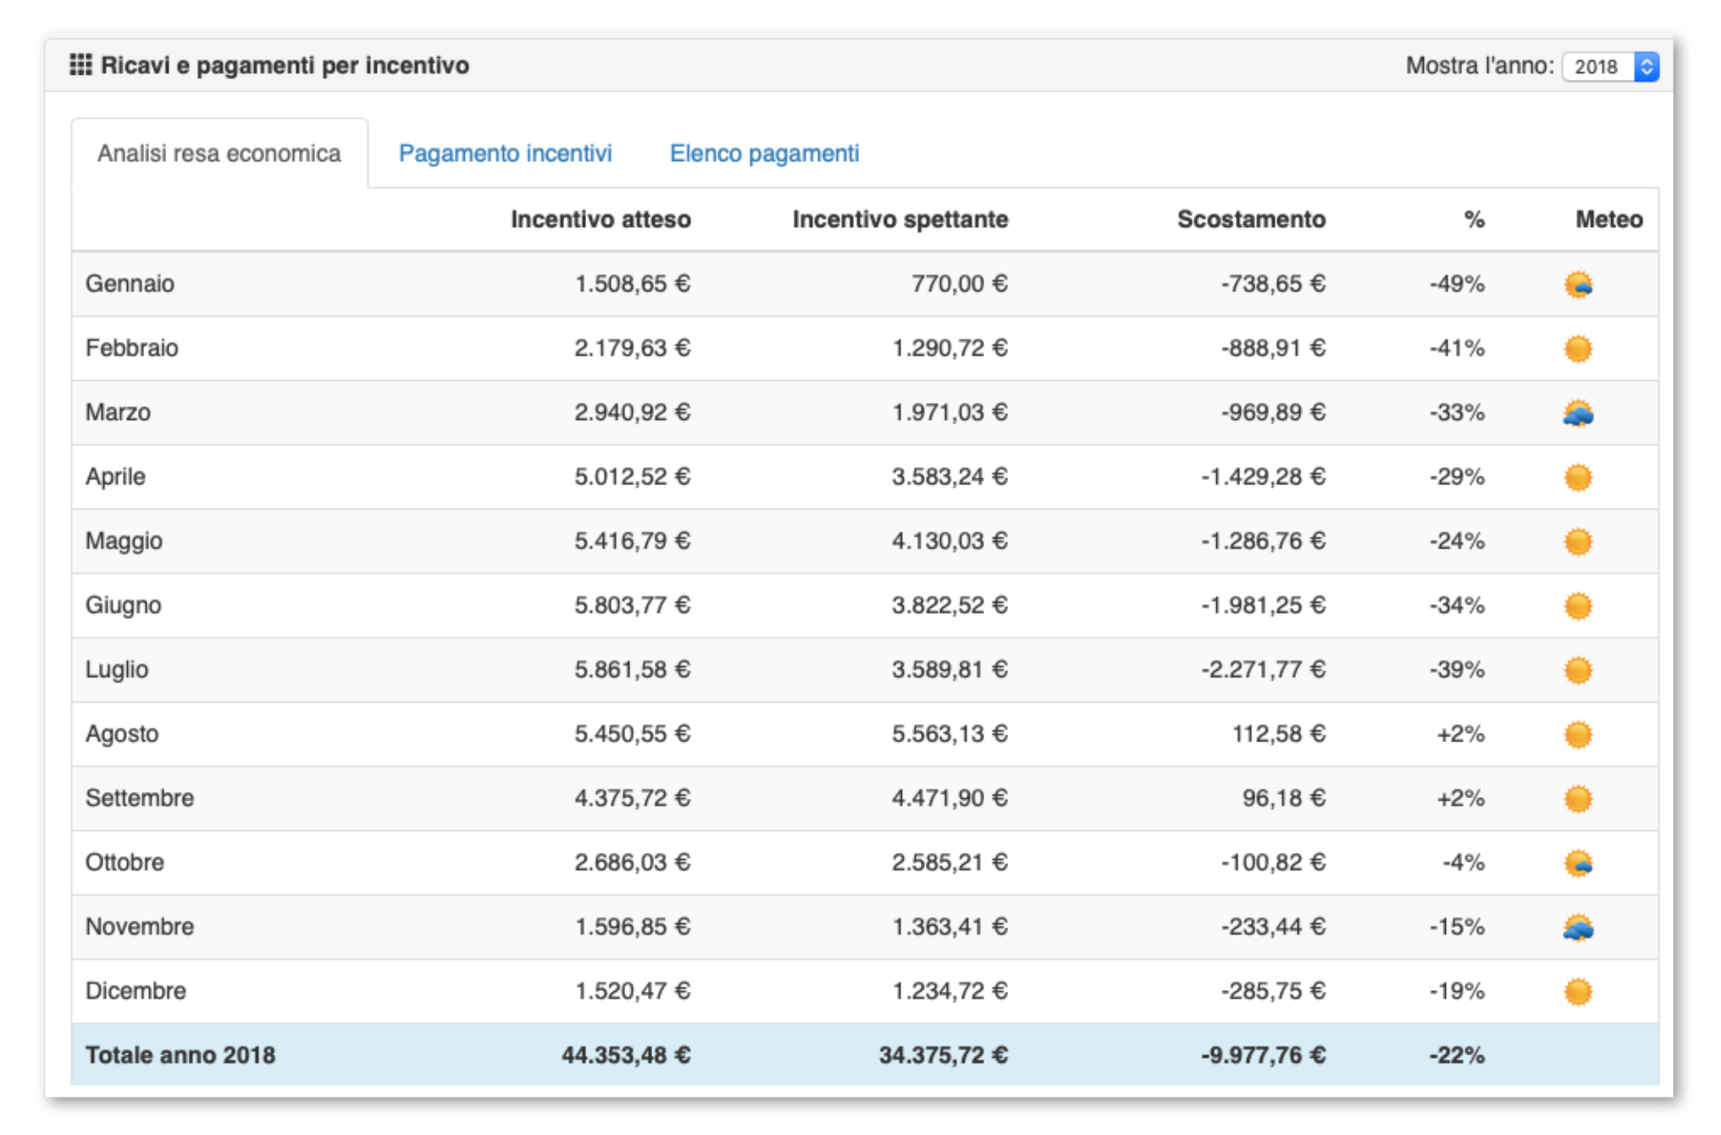Click the 5.563,13 € value
Screen dimensions: 1721x1135
pyautogui.click(x=950, y=733)
